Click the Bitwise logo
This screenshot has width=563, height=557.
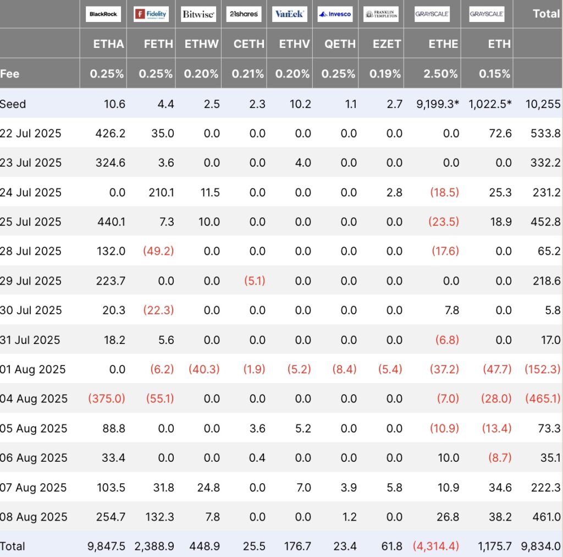click(198, 14)
